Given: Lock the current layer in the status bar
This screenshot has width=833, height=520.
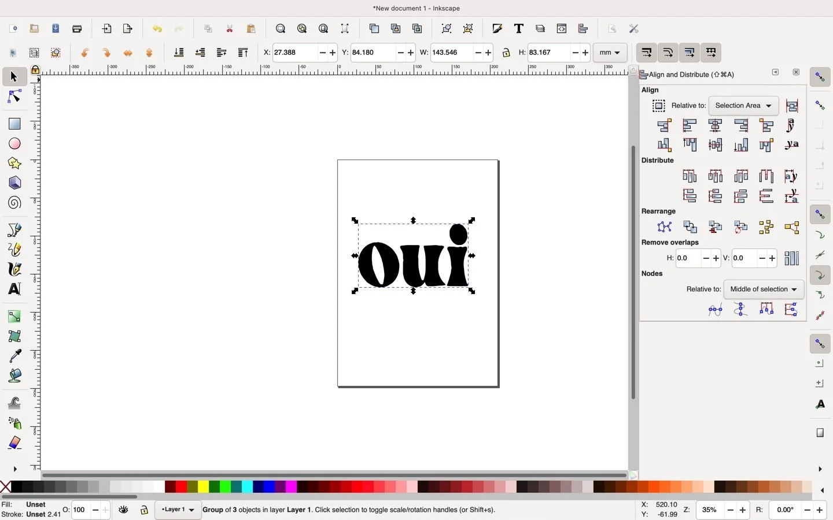Looking at the screenshot, I should click(x=144, y=511).
